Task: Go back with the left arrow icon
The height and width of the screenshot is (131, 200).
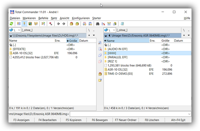Action: point(58,24)
